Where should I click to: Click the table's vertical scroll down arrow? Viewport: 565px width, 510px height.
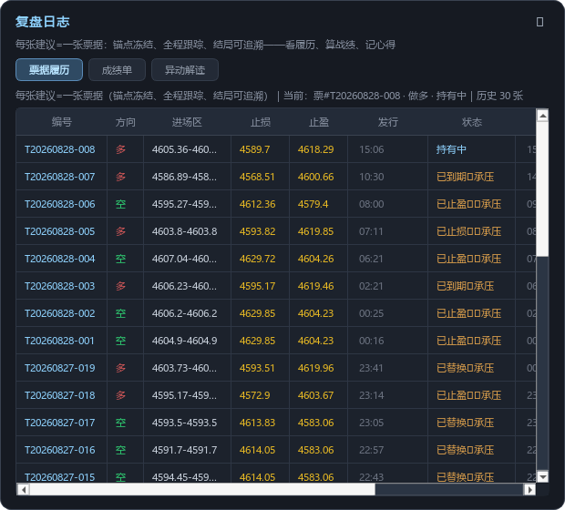coord(542,476)
